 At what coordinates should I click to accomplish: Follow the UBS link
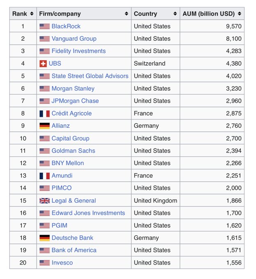coord(55,64)
